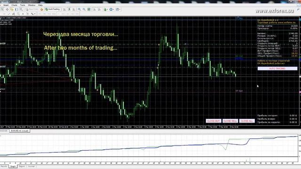Viewport: 301px width, 169px height.
Task: Toggle chart auto scroll icon
Action: 95,9
